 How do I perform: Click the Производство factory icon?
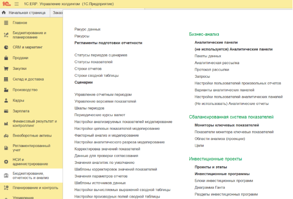tap(6, 90)
